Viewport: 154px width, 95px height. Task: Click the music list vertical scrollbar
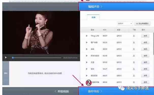tap(153, 44)
